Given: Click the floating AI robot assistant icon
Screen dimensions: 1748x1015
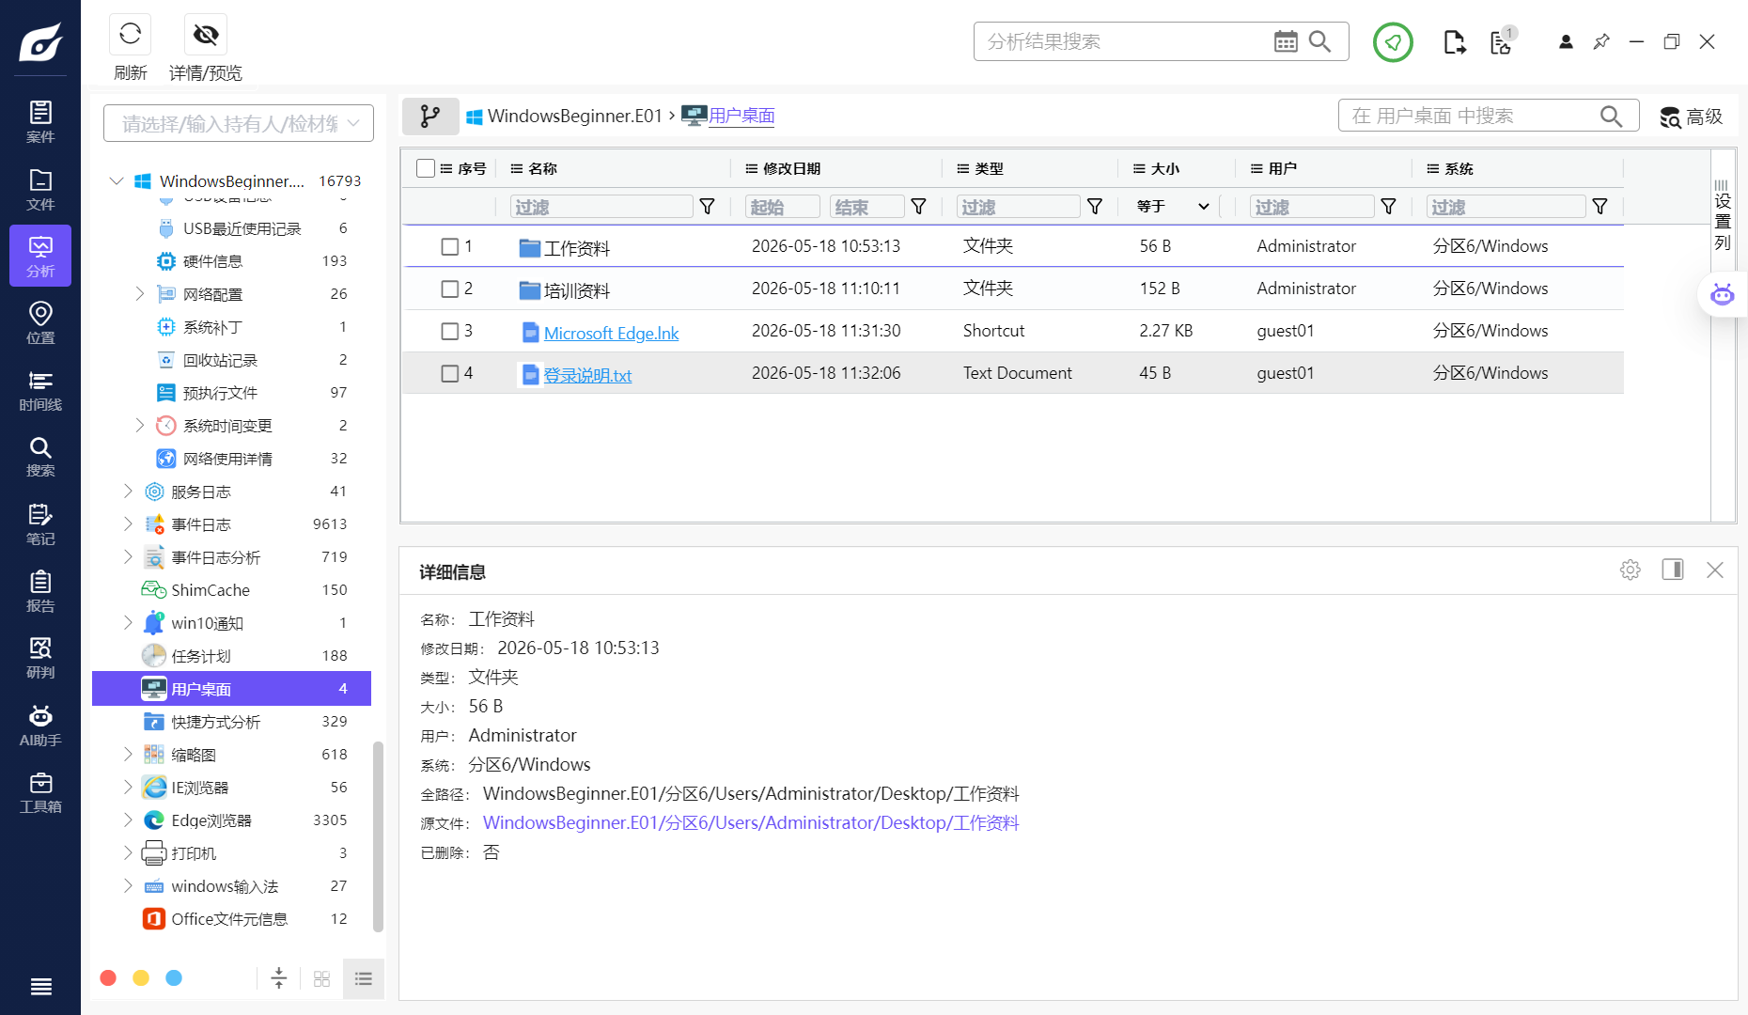Looking at the screenshot, I should click(1722, 295).
